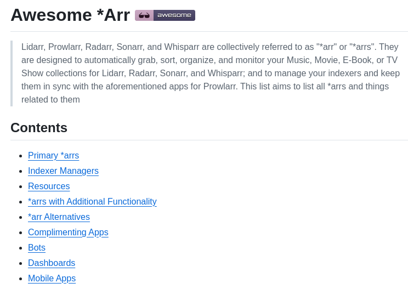Click the grey blockquote bar beside the description
The image size is (408, 289).
(12, 73)
